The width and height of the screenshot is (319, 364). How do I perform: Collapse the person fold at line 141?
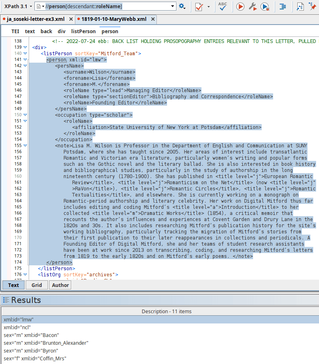(x=25, y=60)
